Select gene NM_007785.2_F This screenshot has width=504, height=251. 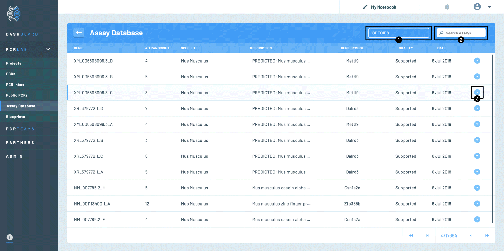pos(89,220)
